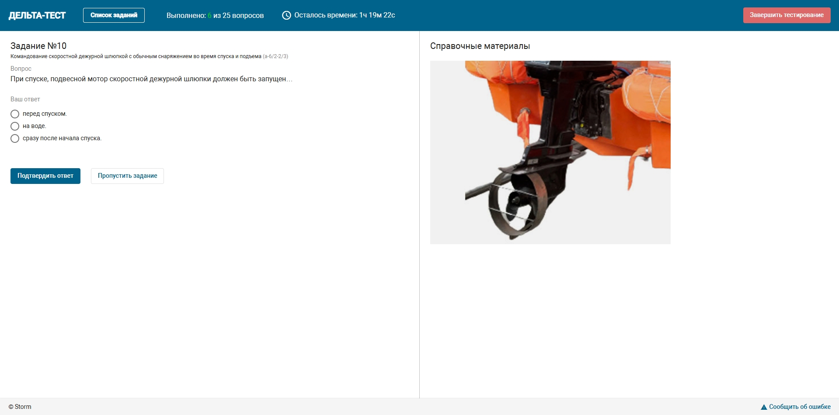Viewport: 839px width, 415px height.
Task: Click the 'Выполнено: 6 из 25 вопросов' progress counter
Action: tap(215, 15)
